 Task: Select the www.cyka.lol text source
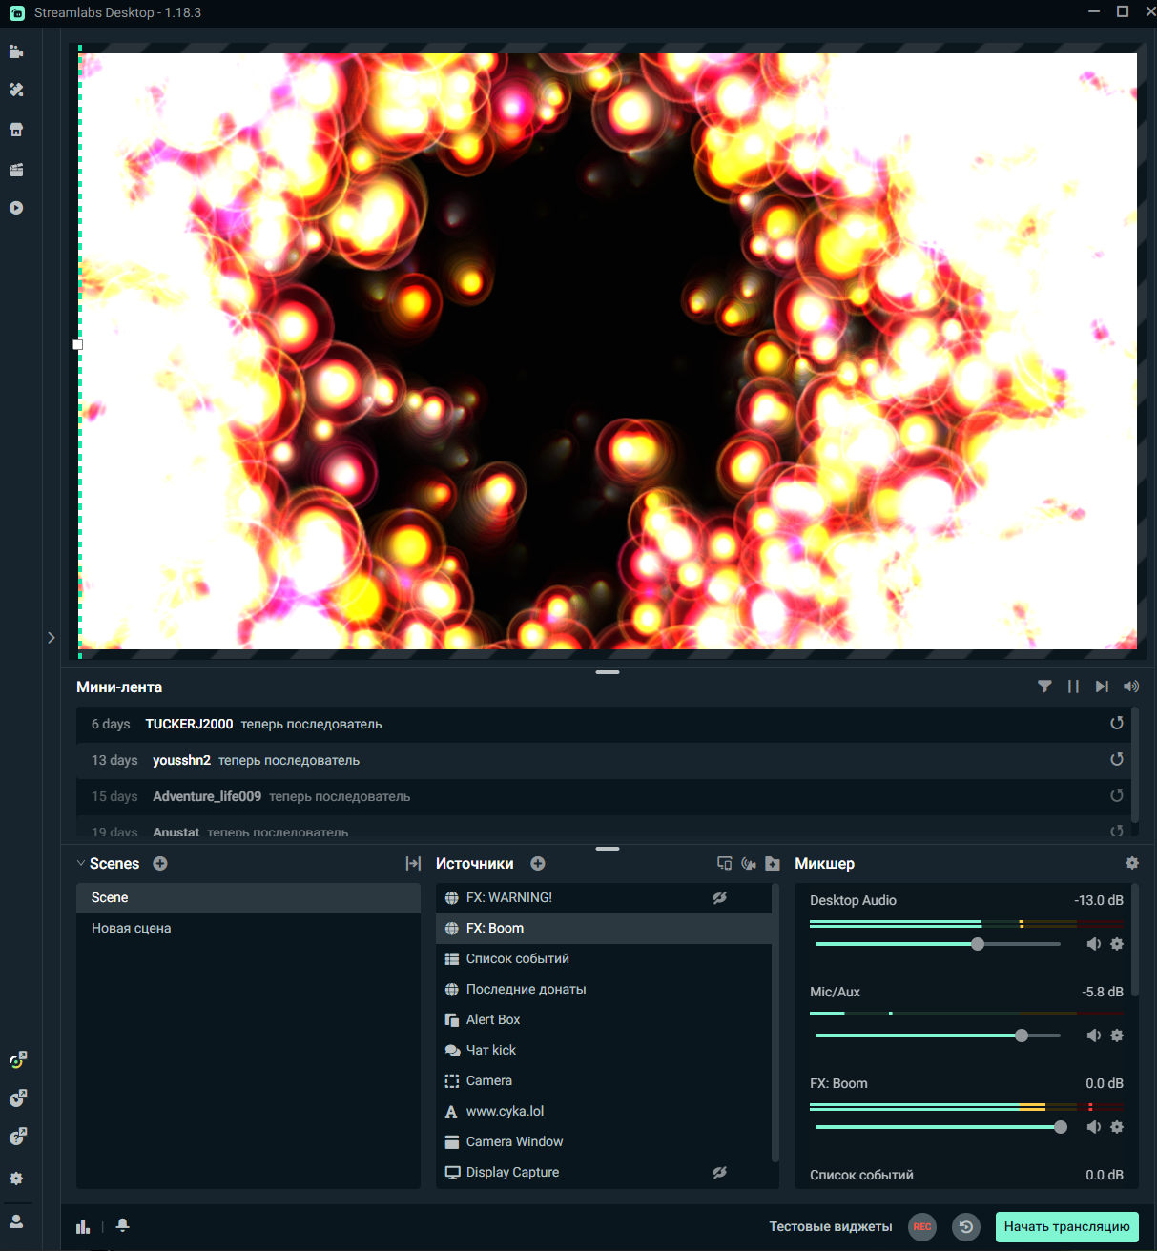pyautogui.click(x=604, y=1112)
